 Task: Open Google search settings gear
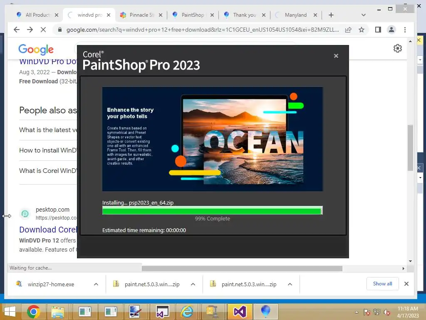397,48
